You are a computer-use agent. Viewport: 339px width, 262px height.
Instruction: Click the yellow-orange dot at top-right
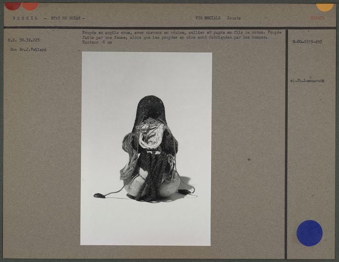pos(324,6)
